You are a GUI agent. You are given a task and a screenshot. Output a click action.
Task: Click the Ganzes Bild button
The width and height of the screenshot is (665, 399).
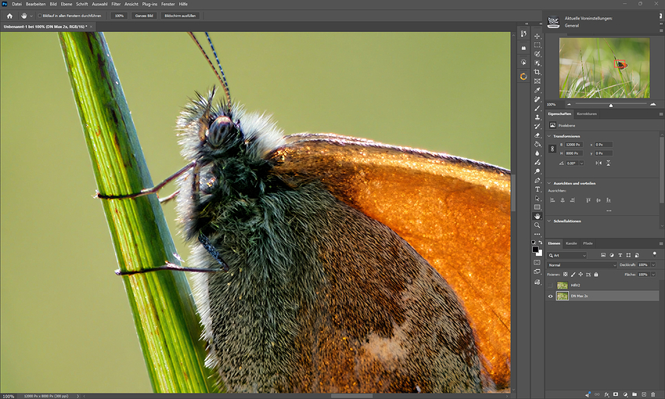pos(144,16)
